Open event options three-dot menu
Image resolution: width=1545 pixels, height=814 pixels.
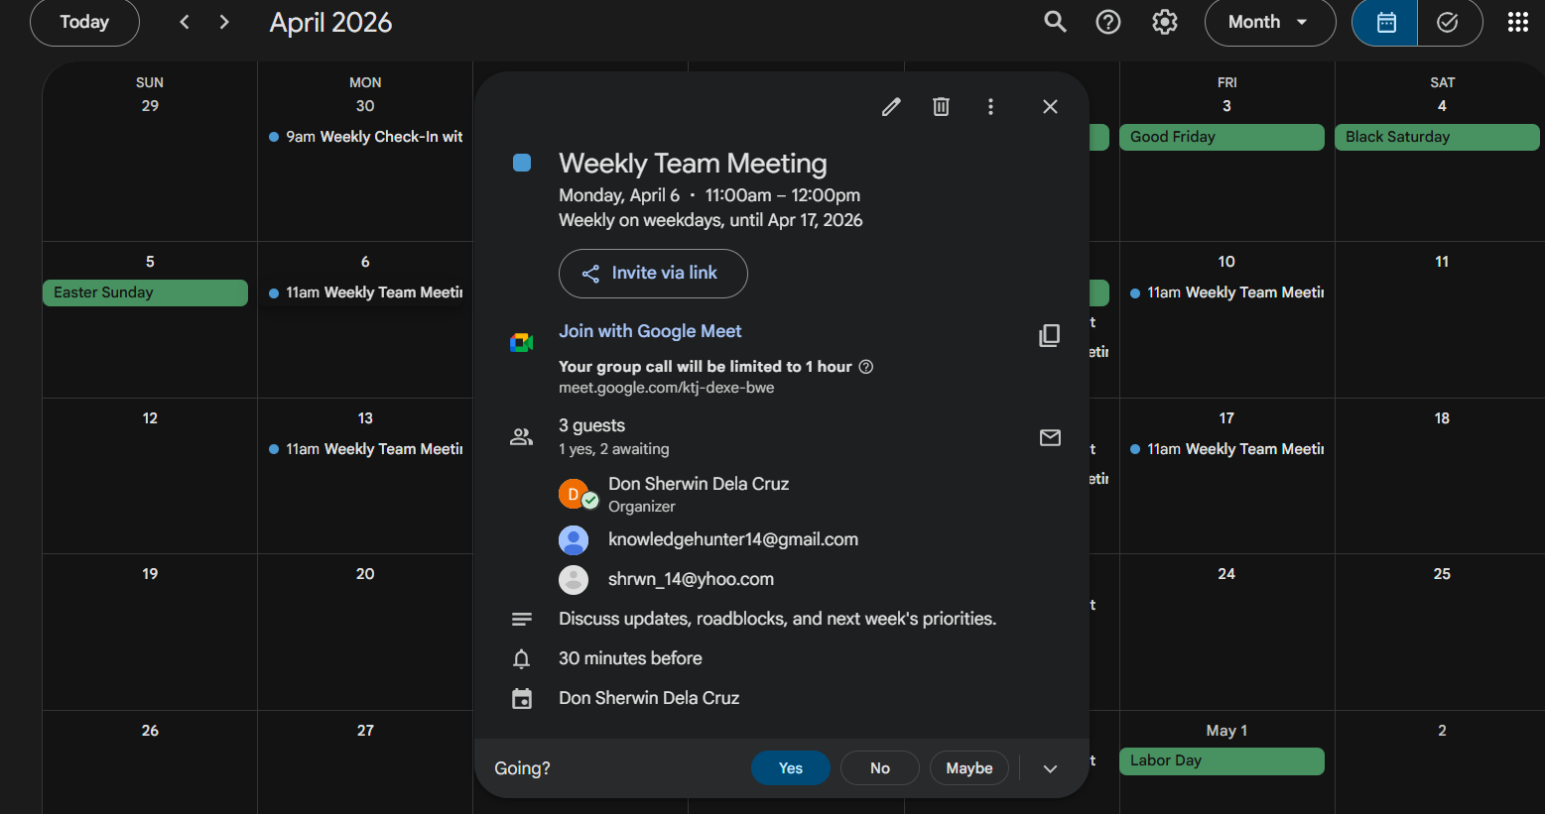(x=990, y=107)
